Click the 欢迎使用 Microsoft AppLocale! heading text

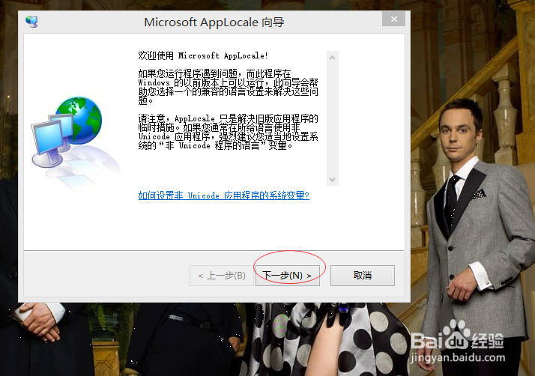(x=203, y=55)
